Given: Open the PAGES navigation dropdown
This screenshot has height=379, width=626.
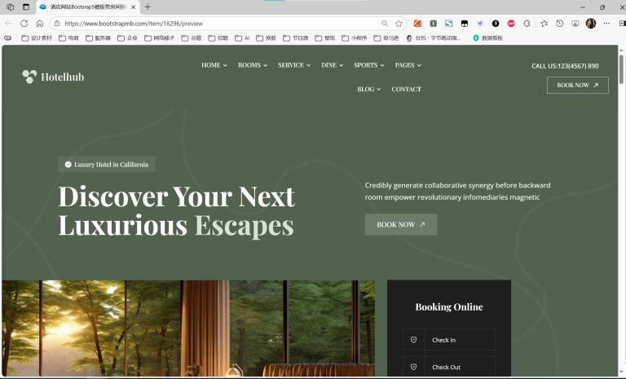Looking at the screenshot, I should (408, 65).
